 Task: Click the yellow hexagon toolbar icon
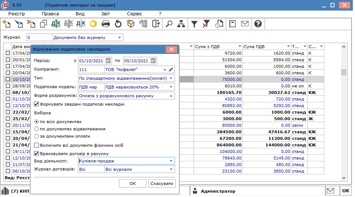pos(93,24)
